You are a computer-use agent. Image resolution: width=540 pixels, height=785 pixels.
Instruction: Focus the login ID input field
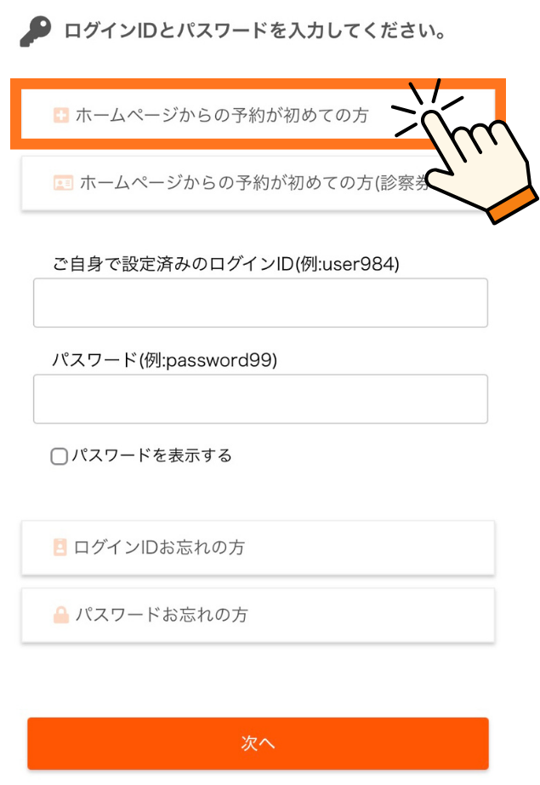click(x=260, y=303)
